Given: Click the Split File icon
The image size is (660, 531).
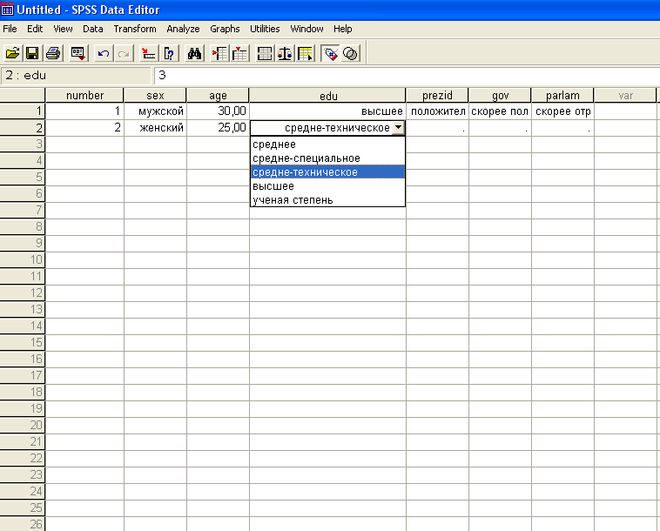Looking at the screenshot, I should tap(265, 53).
